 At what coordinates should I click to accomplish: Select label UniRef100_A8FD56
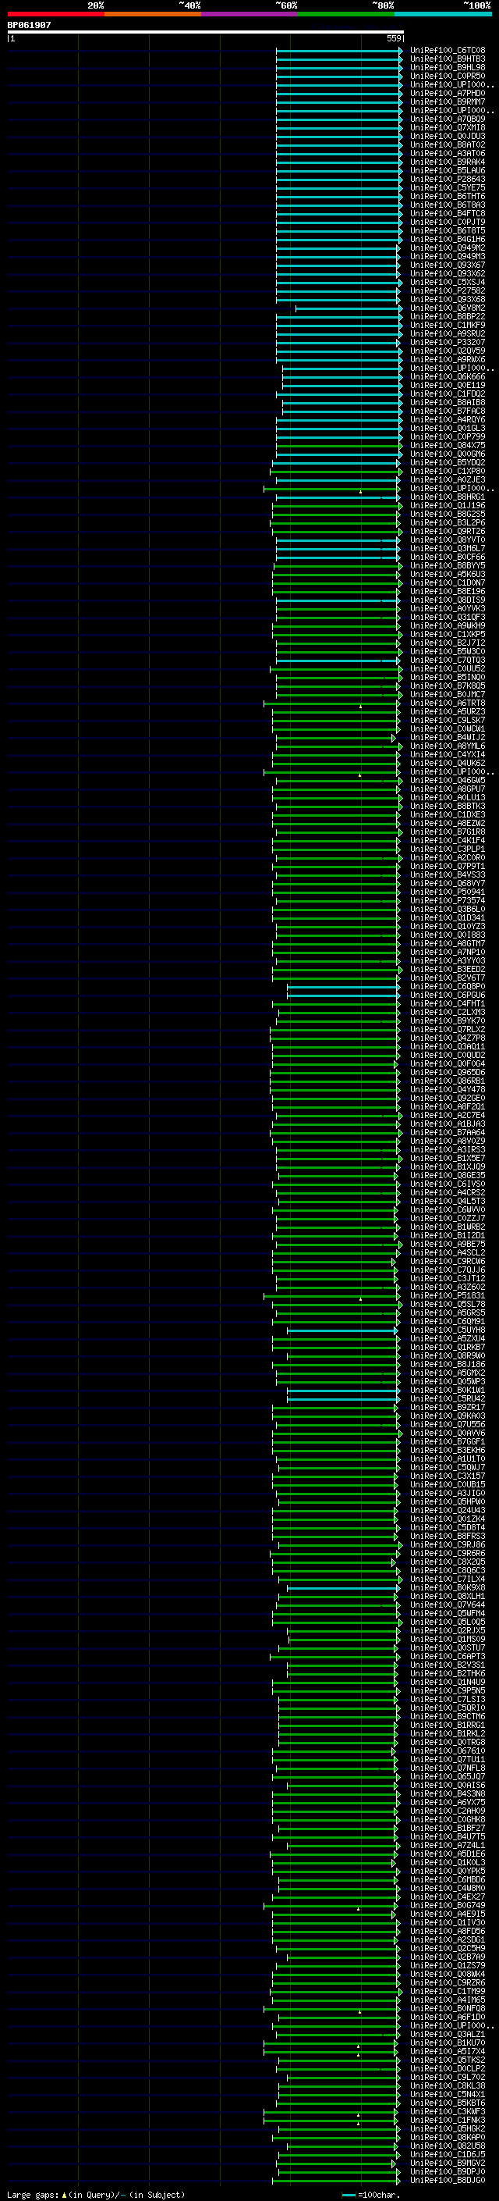pyautogui.click(x=448, y=1932)
